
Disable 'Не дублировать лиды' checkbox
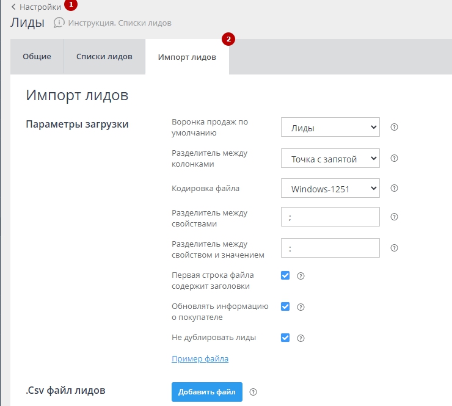click(285, 337)
